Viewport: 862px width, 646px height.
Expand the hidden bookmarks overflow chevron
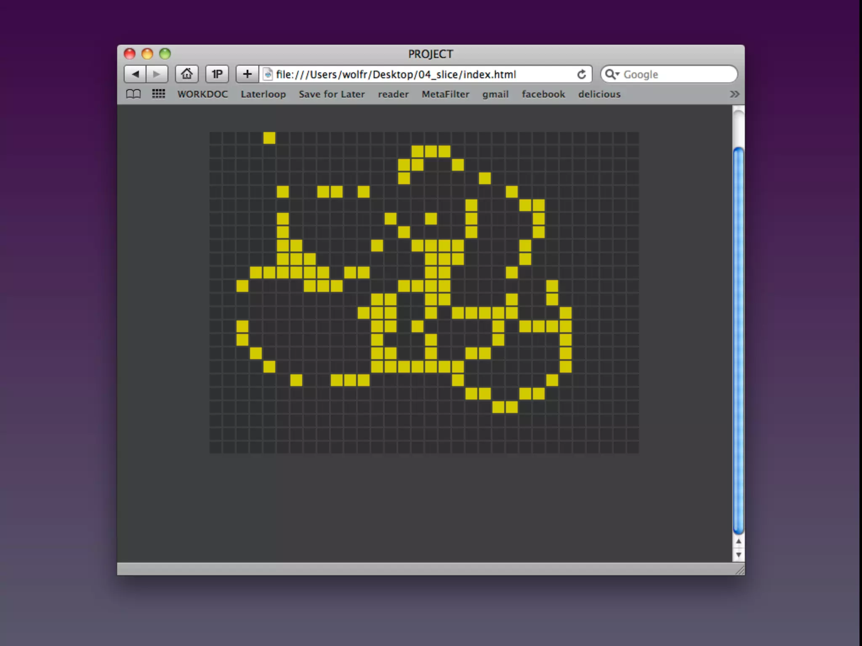point(734,94)
